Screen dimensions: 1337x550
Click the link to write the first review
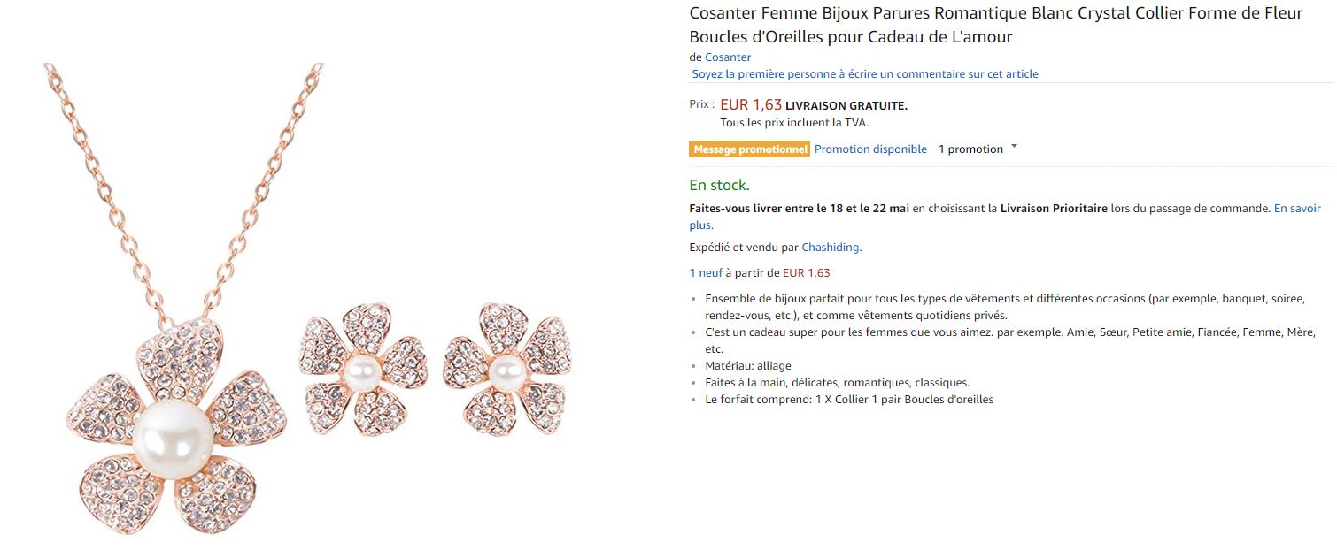point(865,74)
